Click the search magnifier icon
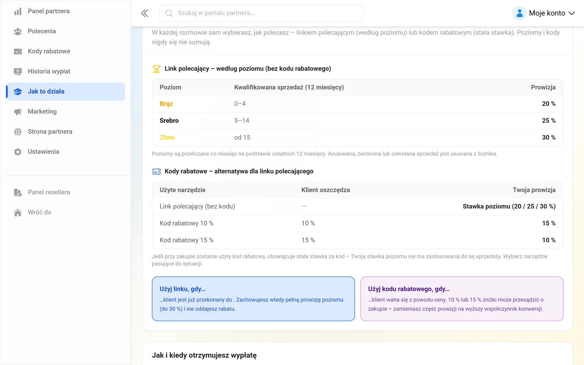This screenshot has width=584, height=365. point(169,13)
